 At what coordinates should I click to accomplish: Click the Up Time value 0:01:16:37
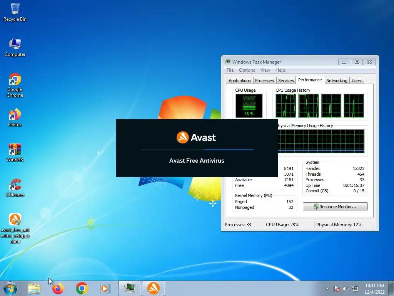click(354, 185)
